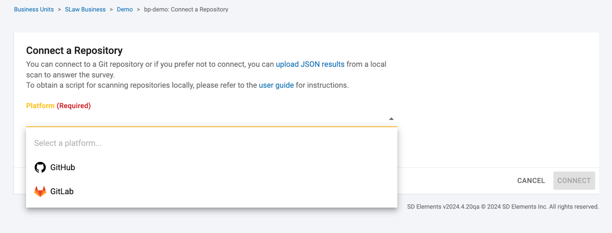This screenshot has height=233, width=612.
Task: Click the 'Platform (Required)' label
Action: coord(59,106)
